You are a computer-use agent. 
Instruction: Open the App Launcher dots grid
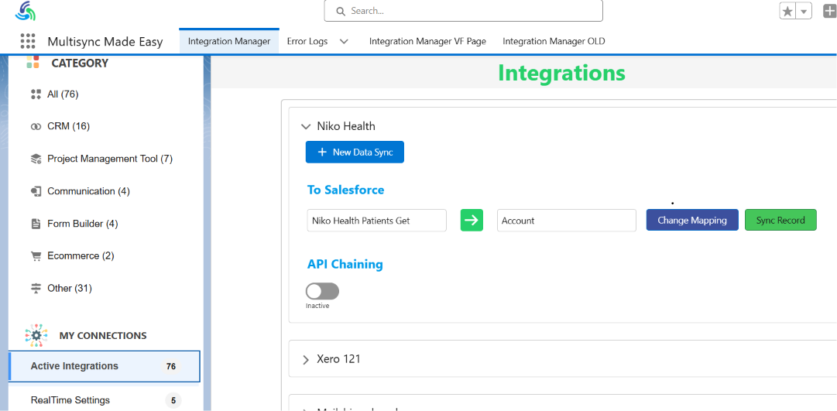28,41
